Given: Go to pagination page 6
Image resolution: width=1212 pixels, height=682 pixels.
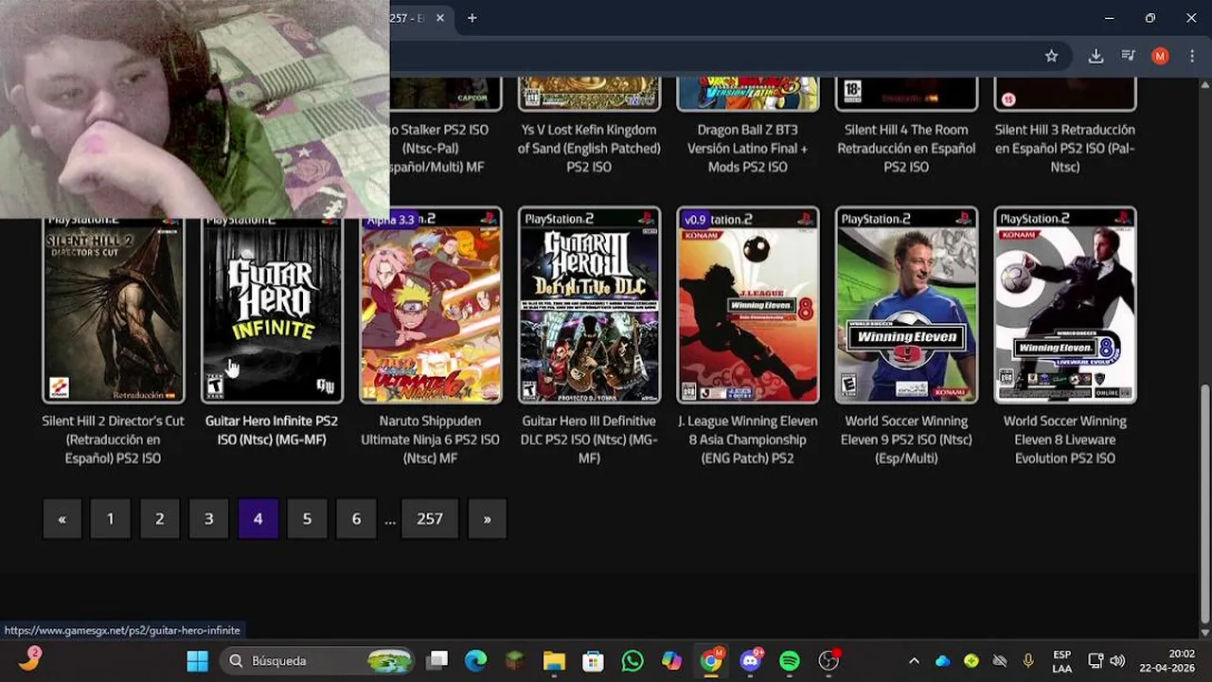Looking at the screenshot, I should tap(356, 519).
